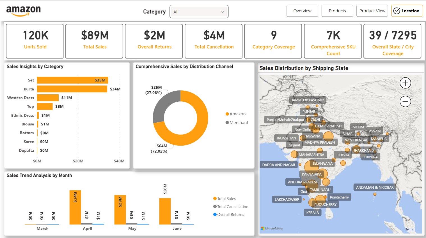Click the Gujarat map label
The width and height of the screenshot is (426, 238).
click(x=294, y=145)
